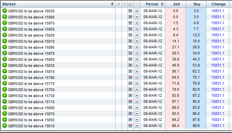This screenshot has width=232, height=133.
Task: Click Sell price 56.1 for above 15810
Action: [x=175, y=71]
